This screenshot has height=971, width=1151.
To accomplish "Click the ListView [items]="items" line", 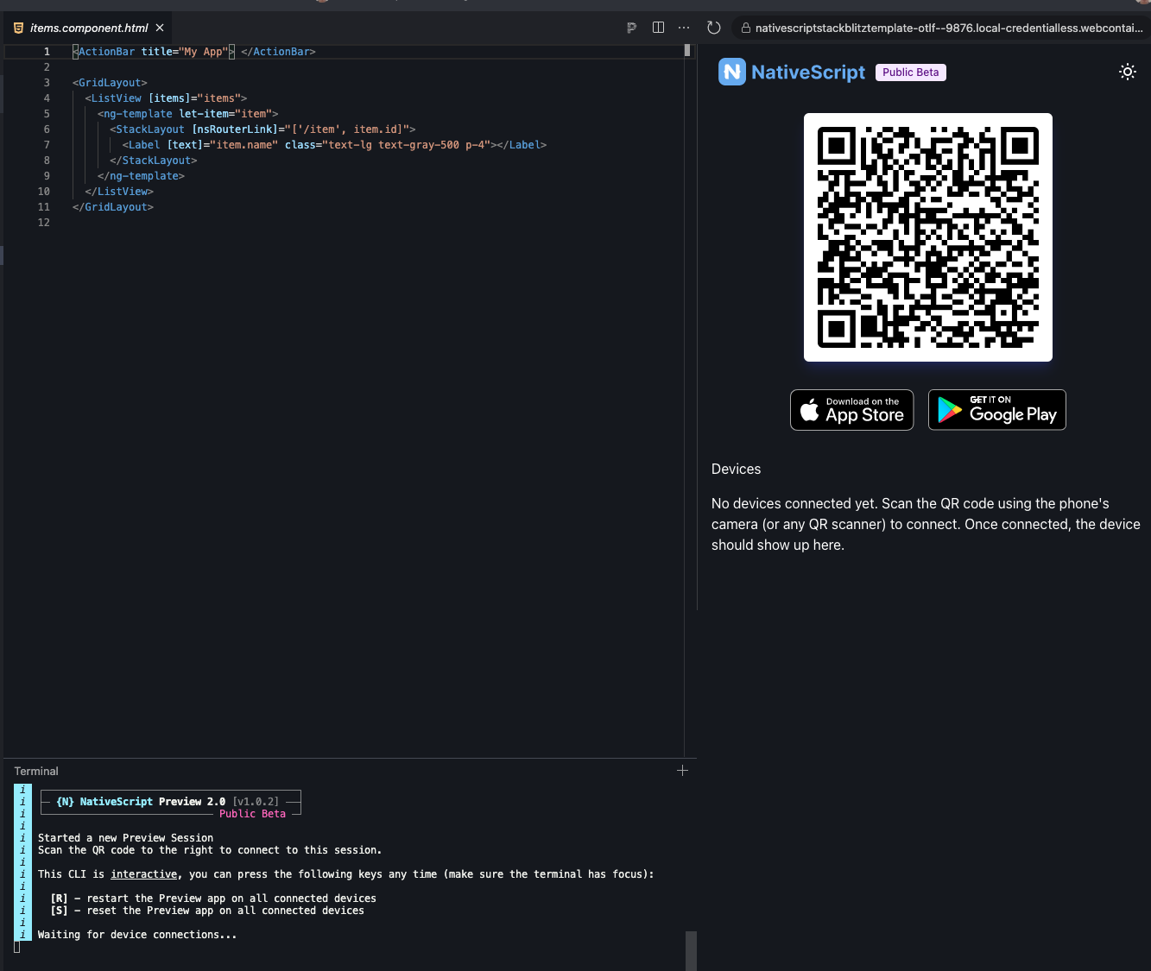I will pyautogui.click(x=166, y=98).
